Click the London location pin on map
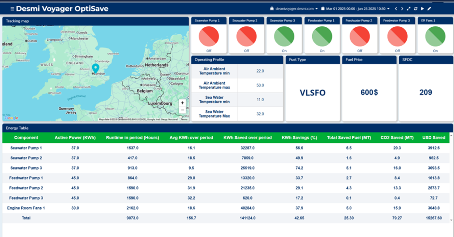Viewport: 454px width, 237px height. click(x=96, y=68)
